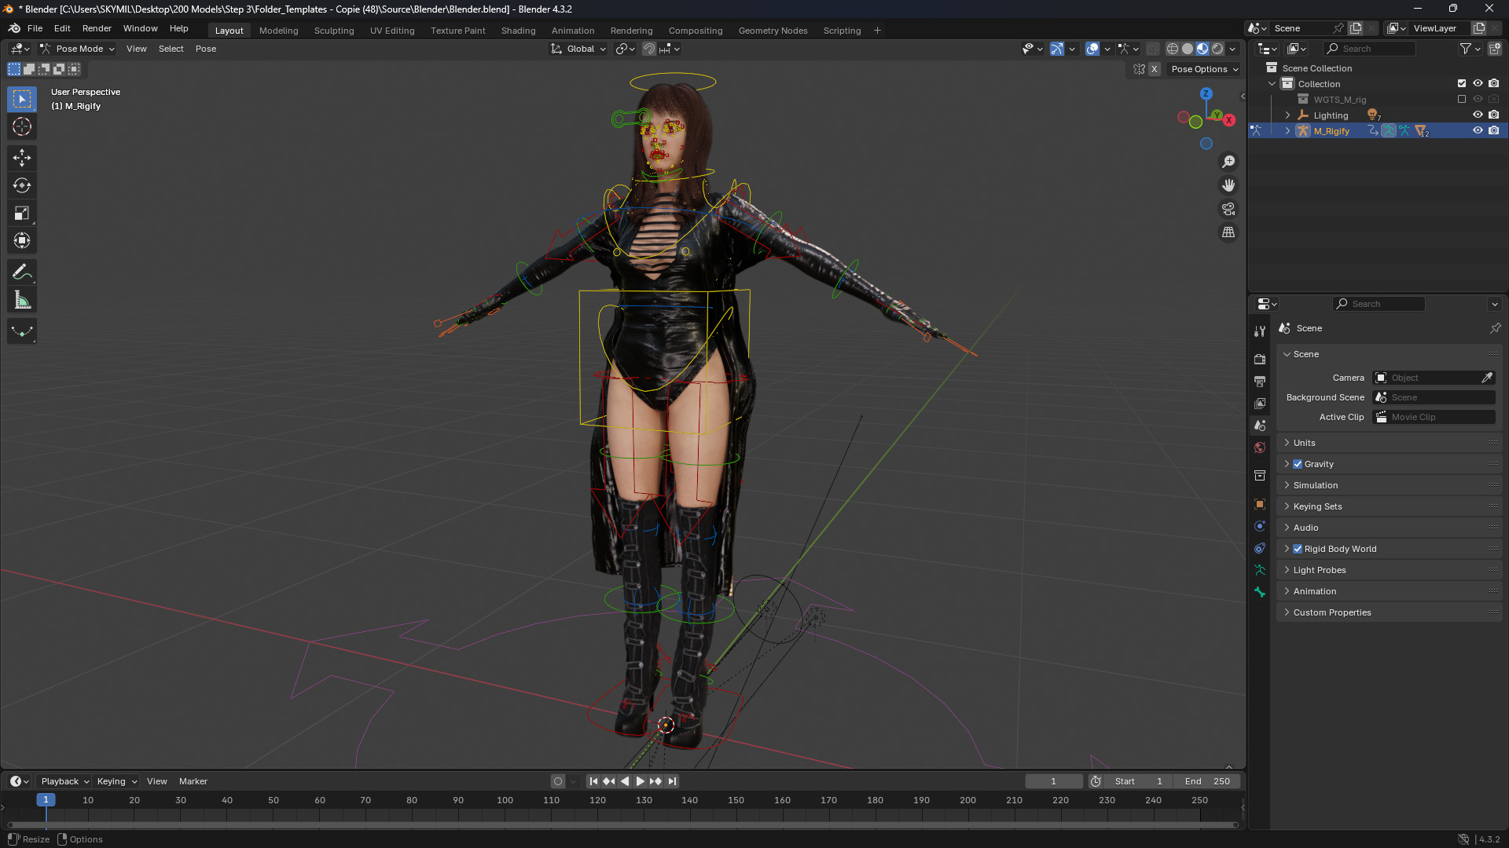Screen dimensions: 1509x848
Task: Select the Annotate tool
Action: click(x=22, y=272)
